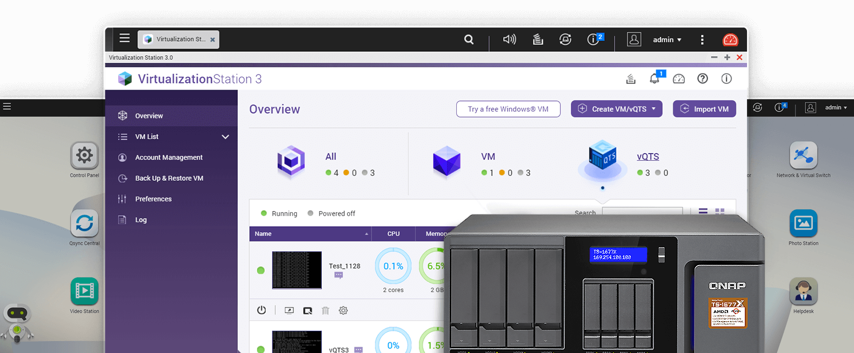Select the VM category cube icon
The image size is (854, 353).
(447, 161)
